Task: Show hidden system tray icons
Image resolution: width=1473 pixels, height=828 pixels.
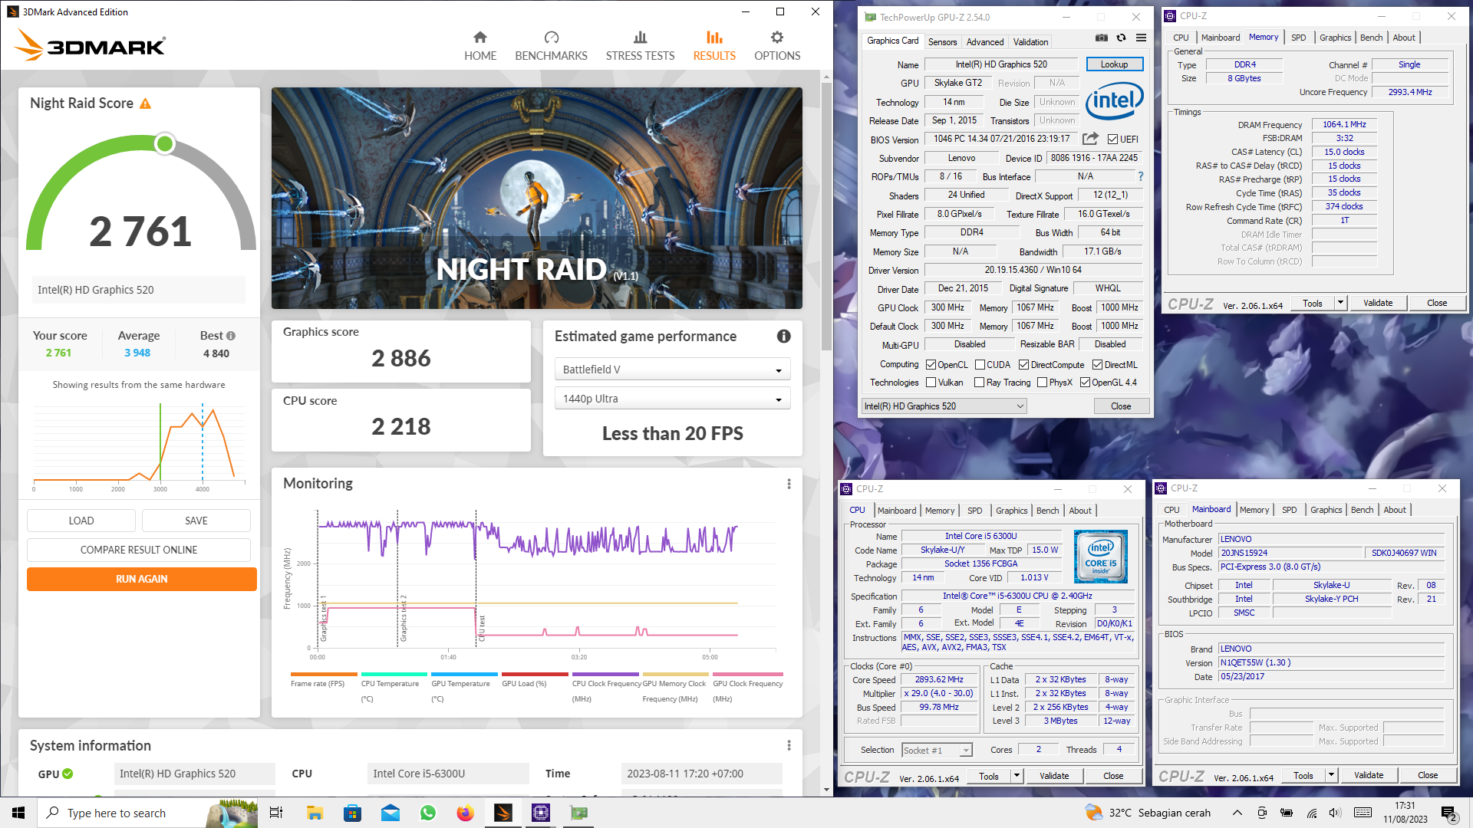Action: point(1237,813)
